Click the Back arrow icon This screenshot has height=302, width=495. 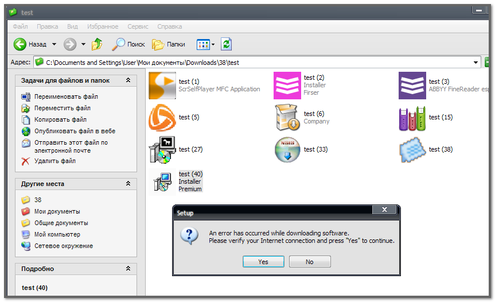[20, 44]
